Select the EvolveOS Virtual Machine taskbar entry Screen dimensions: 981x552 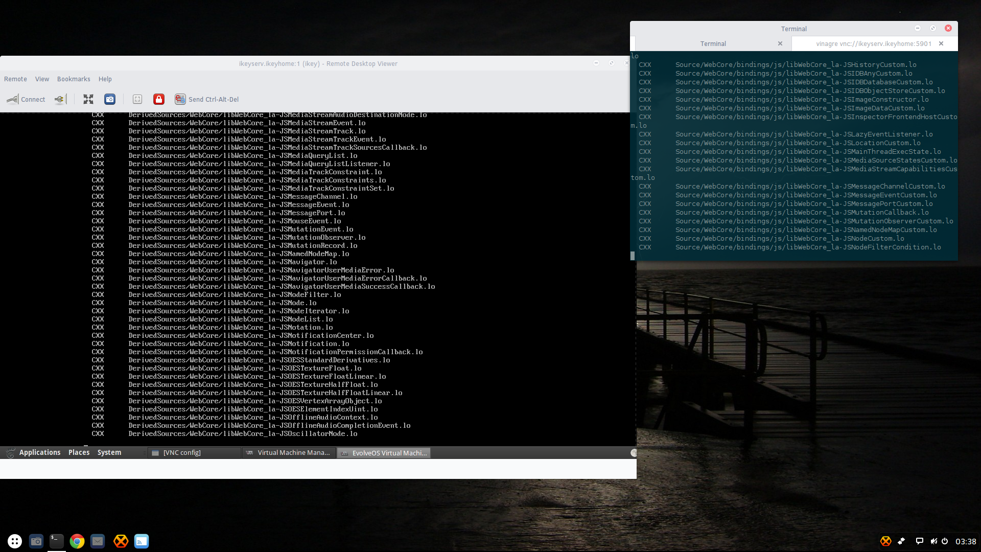click(384, 453)
